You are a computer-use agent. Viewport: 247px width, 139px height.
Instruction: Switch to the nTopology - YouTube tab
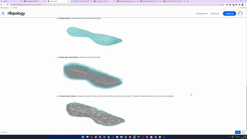pos(104,1)
